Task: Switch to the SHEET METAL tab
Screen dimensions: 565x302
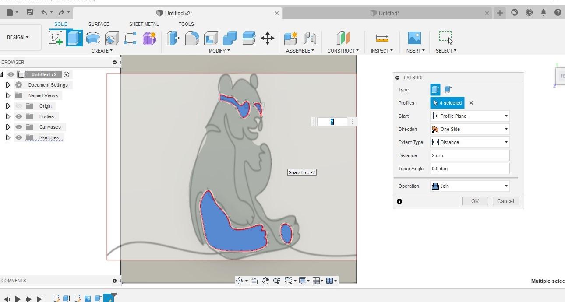Action: click(x=144, y=24)
